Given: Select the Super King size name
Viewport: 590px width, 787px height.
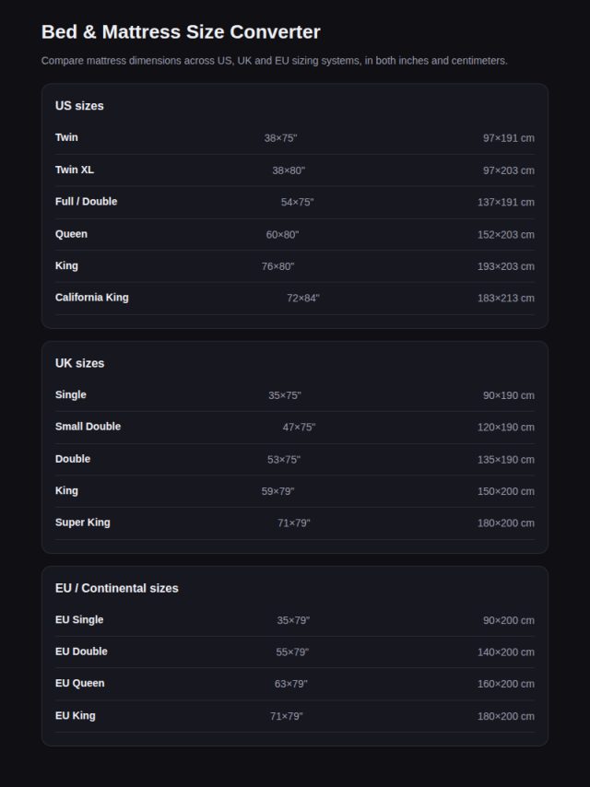Looking at the screenshot, I should pos(82,522).
